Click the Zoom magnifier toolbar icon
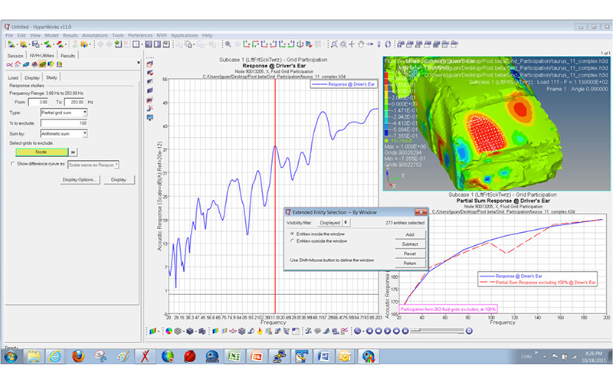613x383 pixels. (228, 44)
